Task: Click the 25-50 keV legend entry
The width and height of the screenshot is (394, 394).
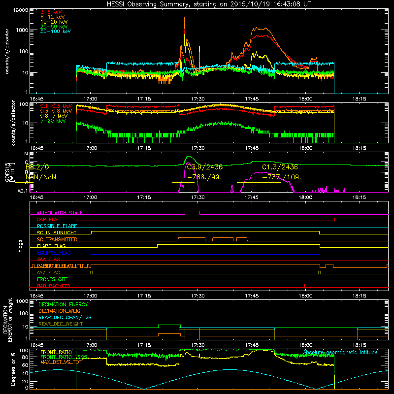Action: (x=54, y=27)
